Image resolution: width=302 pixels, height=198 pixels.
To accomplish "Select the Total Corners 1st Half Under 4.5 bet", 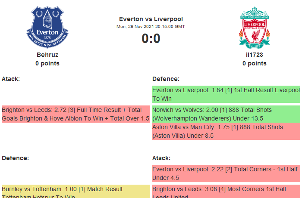I will (x=226, y=173).
